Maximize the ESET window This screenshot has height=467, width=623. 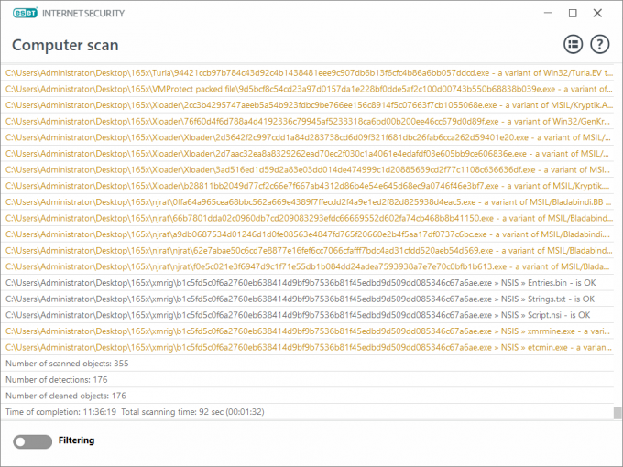pyautogui.click(x=573, y=13)
